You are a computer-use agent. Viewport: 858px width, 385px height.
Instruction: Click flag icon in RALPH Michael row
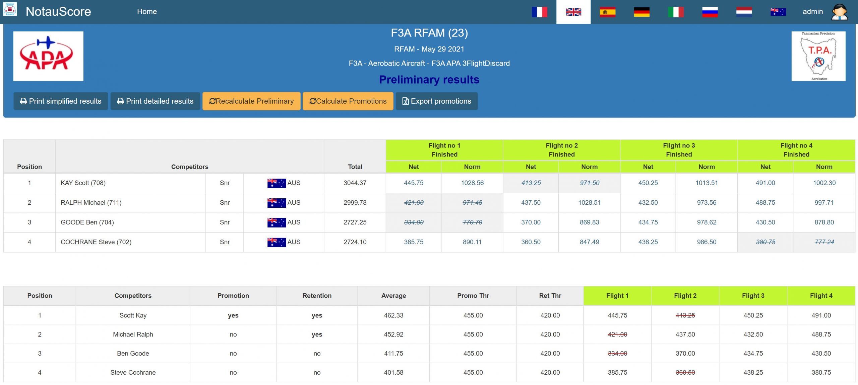point(277,203)
